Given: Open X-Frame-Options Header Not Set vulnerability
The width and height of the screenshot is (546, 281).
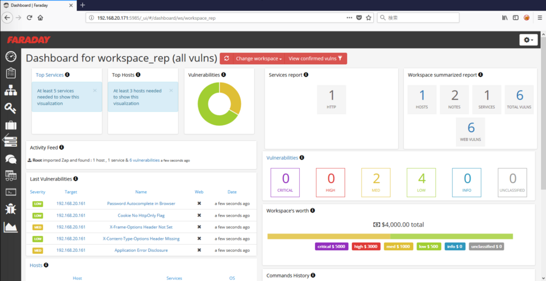Looking at the screenshot, I should tap(141, 227).
